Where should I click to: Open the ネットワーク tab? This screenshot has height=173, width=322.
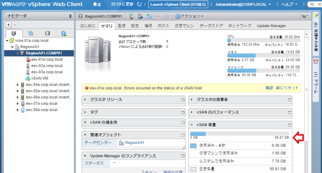click(240, 26)
